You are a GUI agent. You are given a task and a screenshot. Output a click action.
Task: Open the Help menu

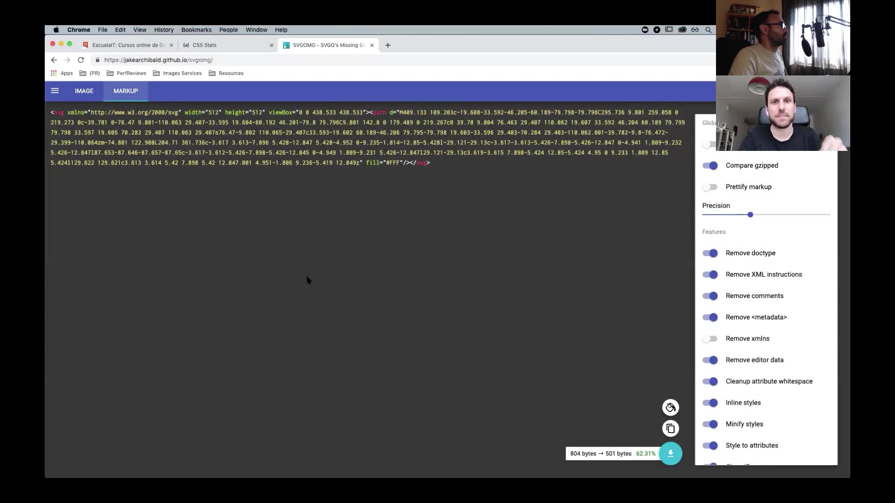tap(281, 30)
